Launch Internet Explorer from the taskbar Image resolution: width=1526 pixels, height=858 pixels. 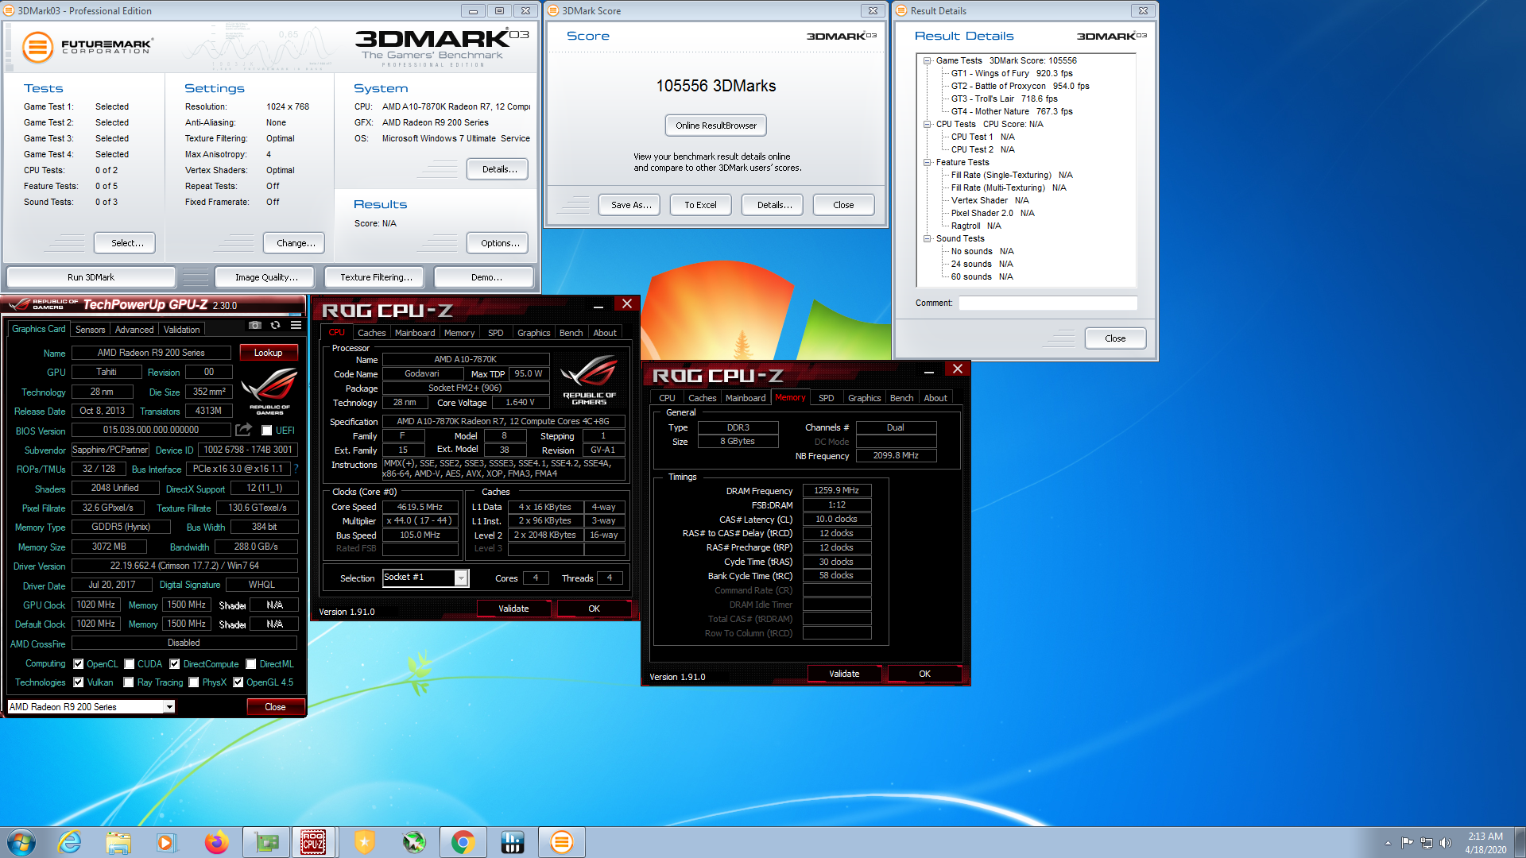point(70,842)
